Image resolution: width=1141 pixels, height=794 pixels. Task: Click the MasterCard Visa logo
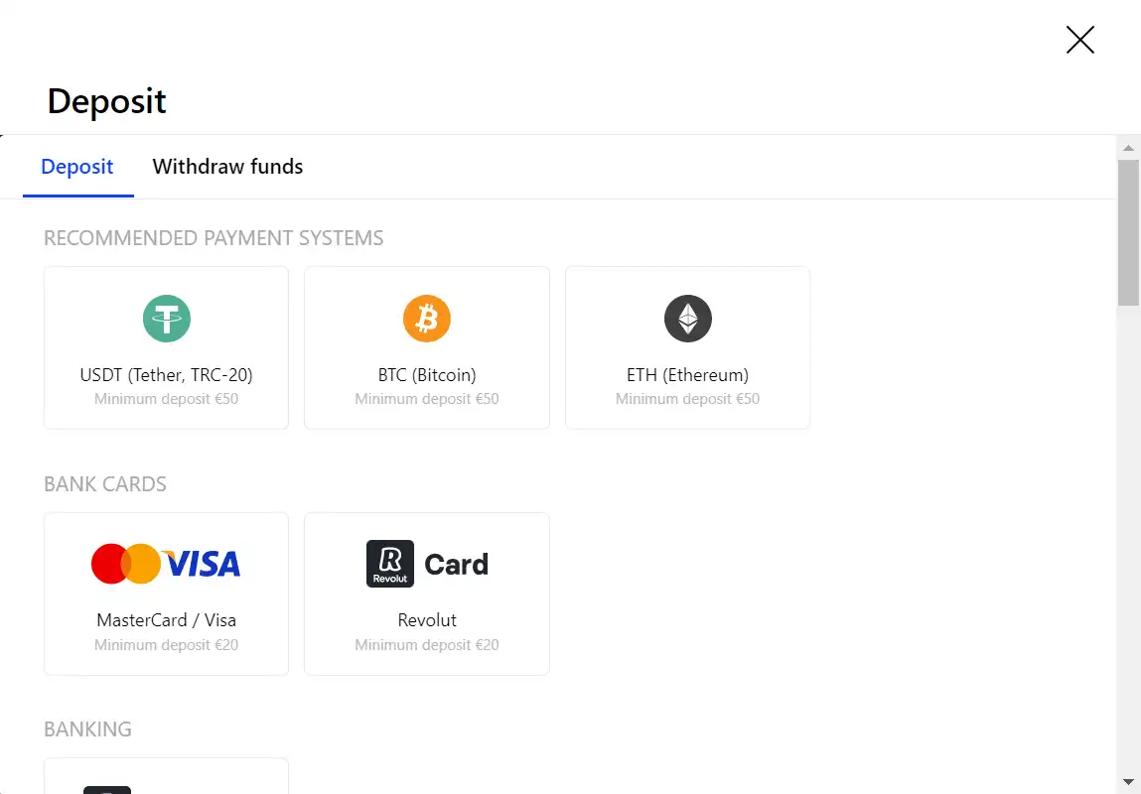166,564
